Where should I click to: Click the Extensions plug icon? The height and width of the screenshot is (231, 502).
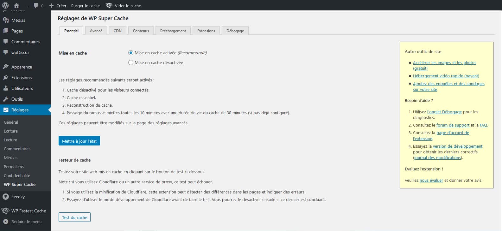pyautogui.click(x=6, y=78)
